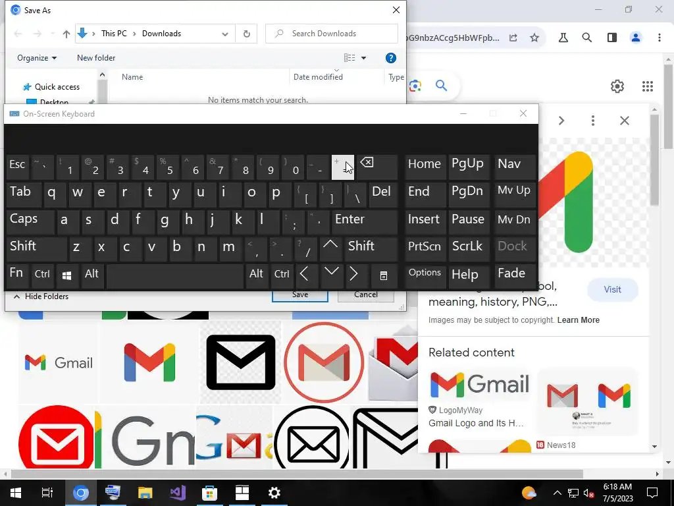Click the Search Downloads field
The width and height of the screenshot is (674, 506).
pyautogui.click(x=332, y=34)
